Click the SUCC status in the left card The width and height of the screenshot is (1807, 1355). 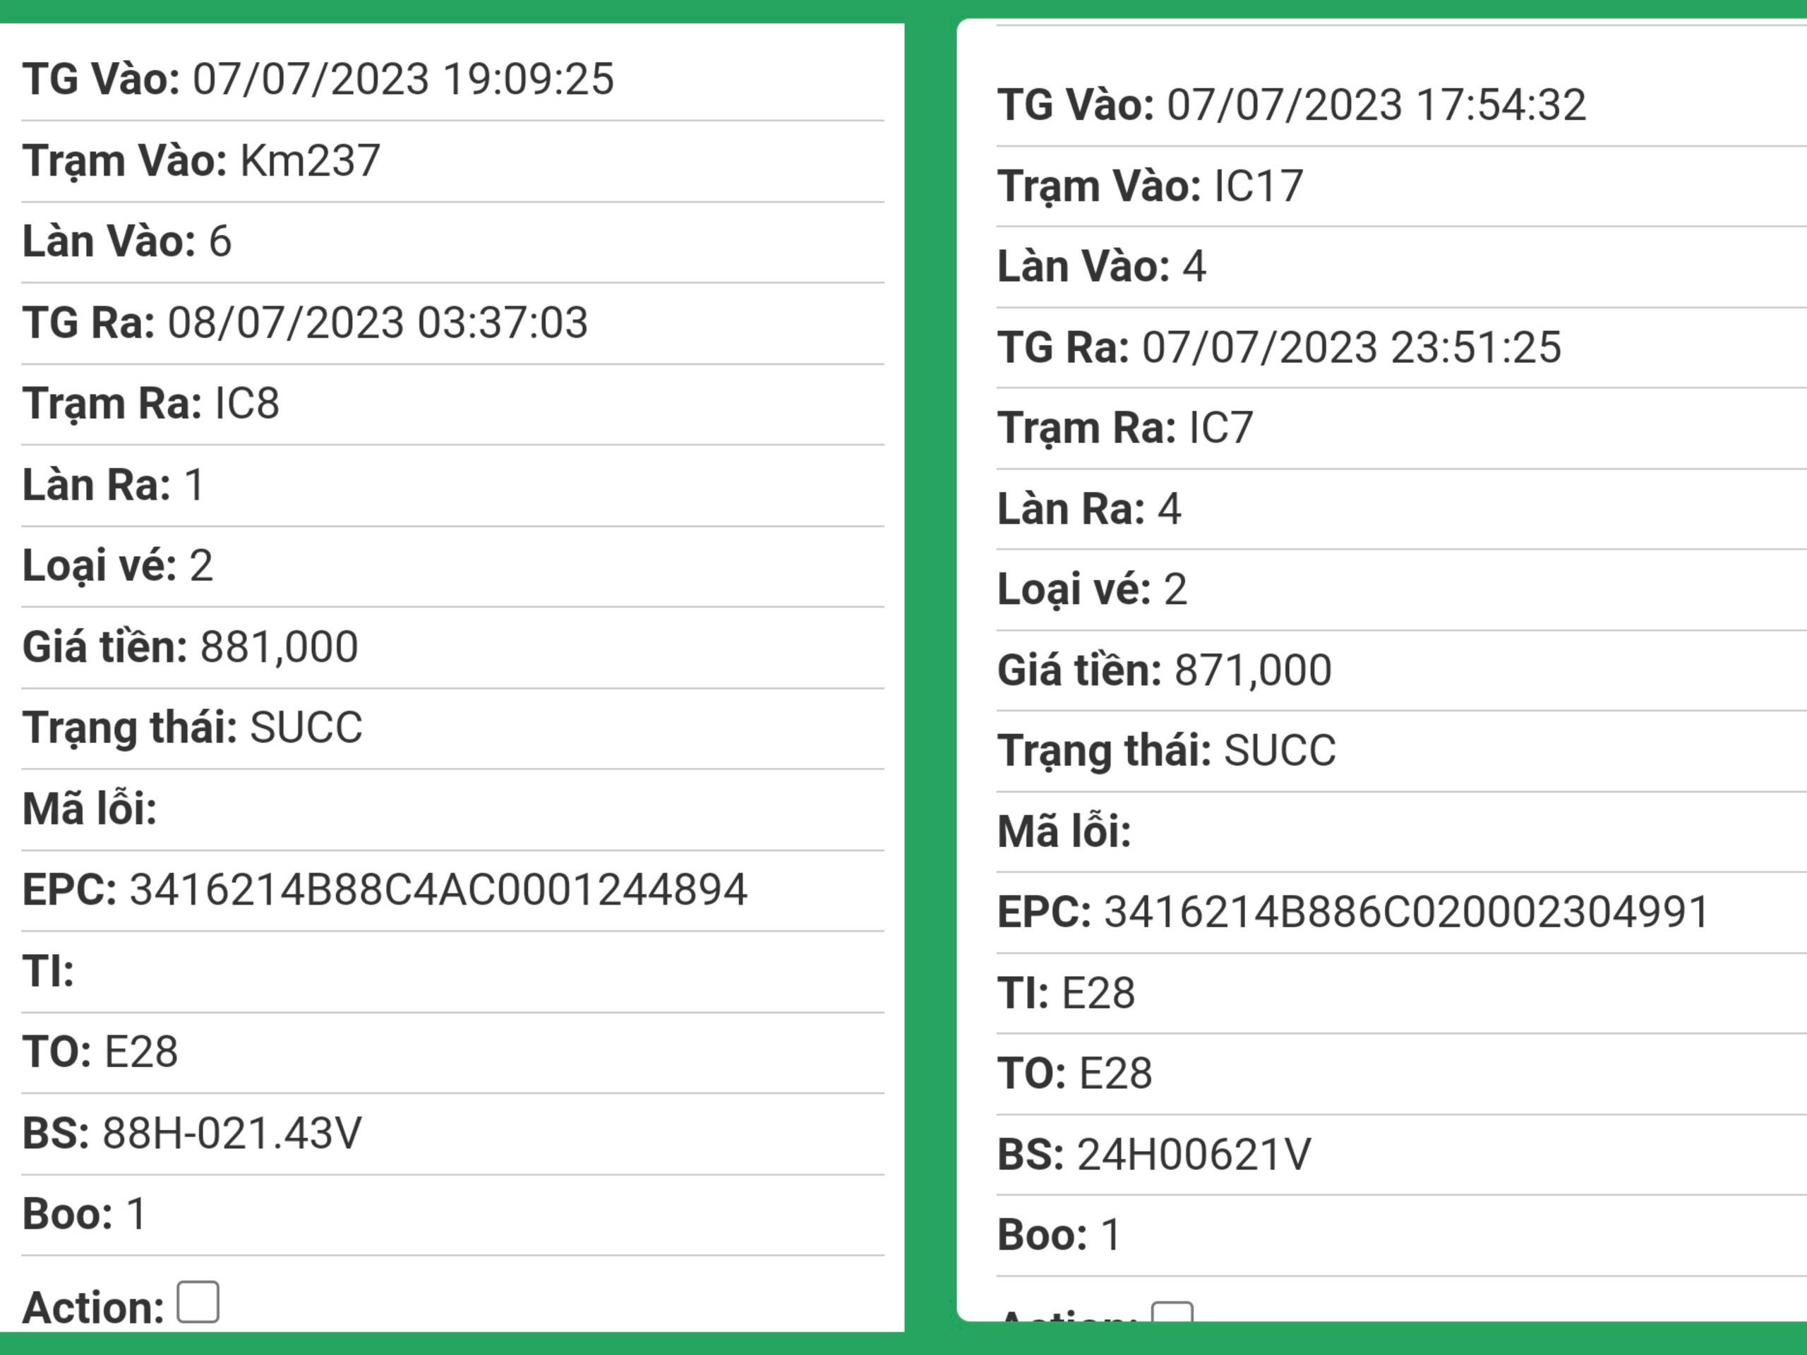306,728
